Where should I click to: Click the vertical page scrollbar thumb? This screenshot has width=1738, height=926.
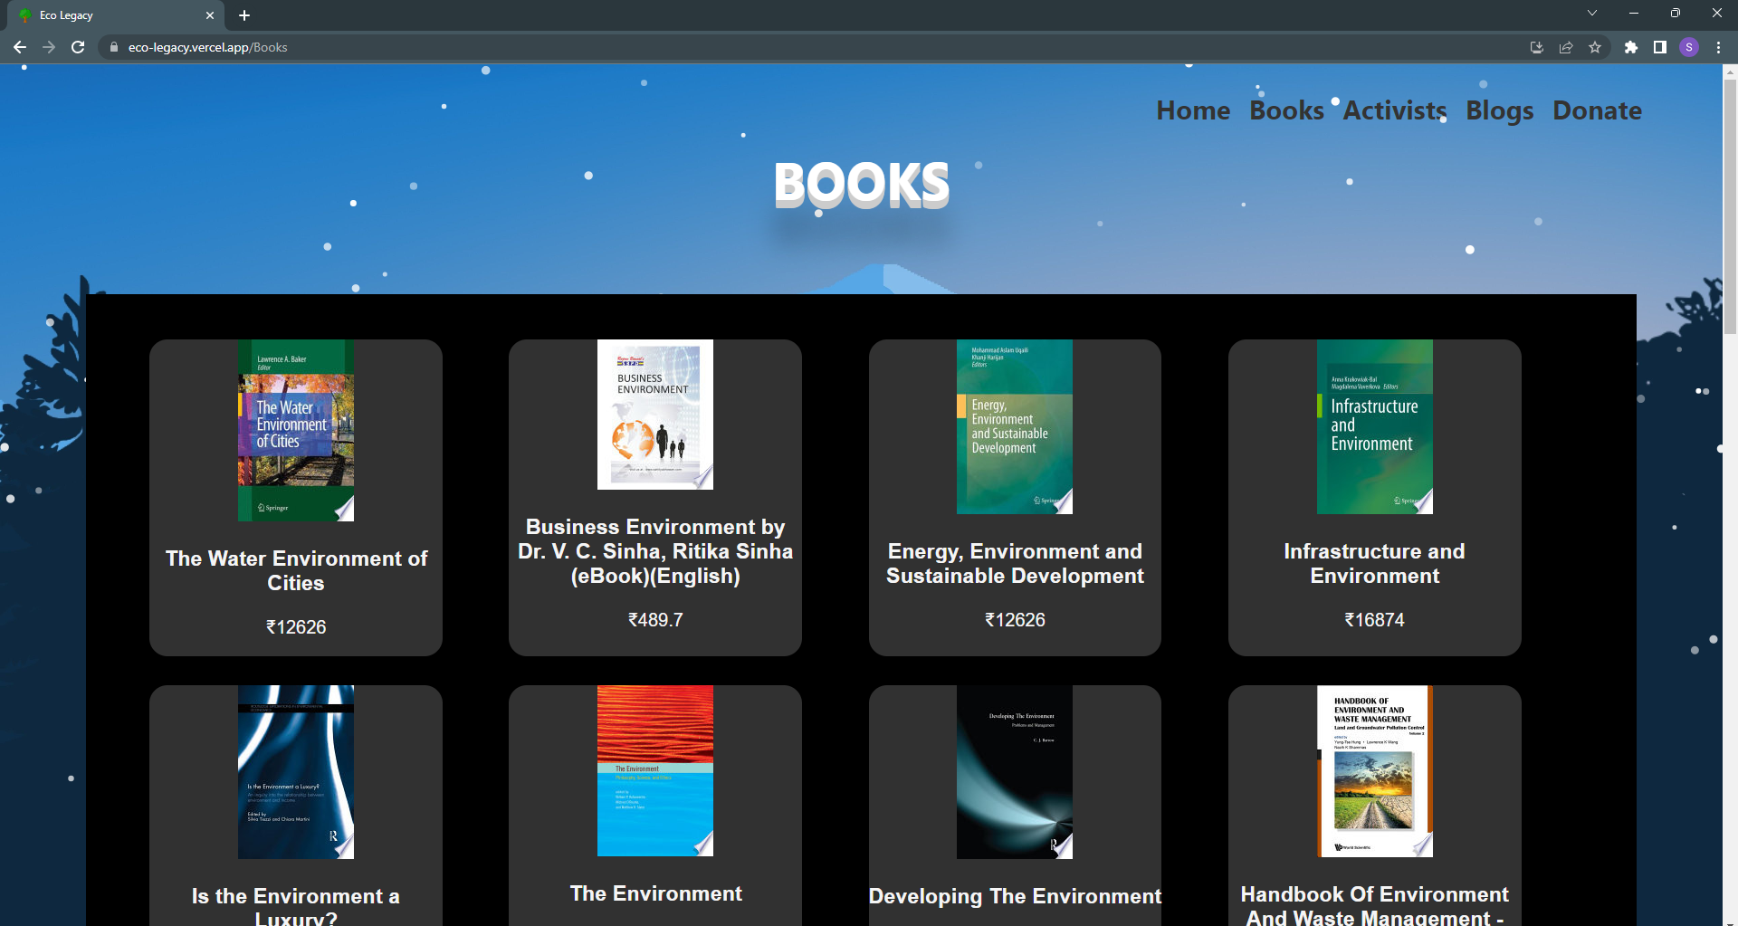1730,206
